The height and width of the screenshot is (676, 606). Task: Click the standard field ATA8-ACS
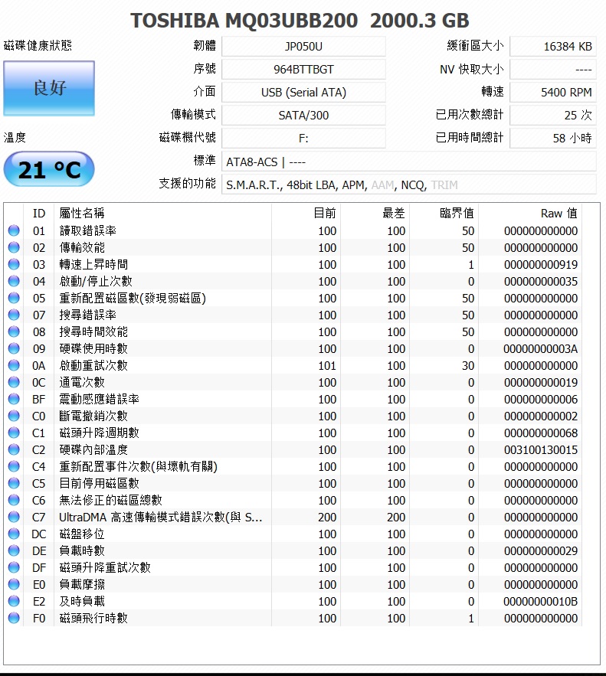pyautogui.click(x=409, y=162)
